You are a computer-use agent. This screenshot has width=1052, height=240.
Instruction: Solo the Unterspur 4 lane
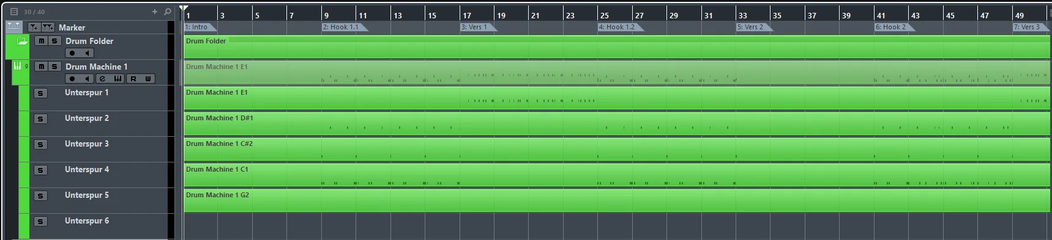point(40,170)
